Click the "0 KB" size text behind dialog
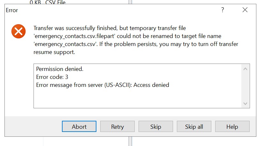 (x=35, y=3)
